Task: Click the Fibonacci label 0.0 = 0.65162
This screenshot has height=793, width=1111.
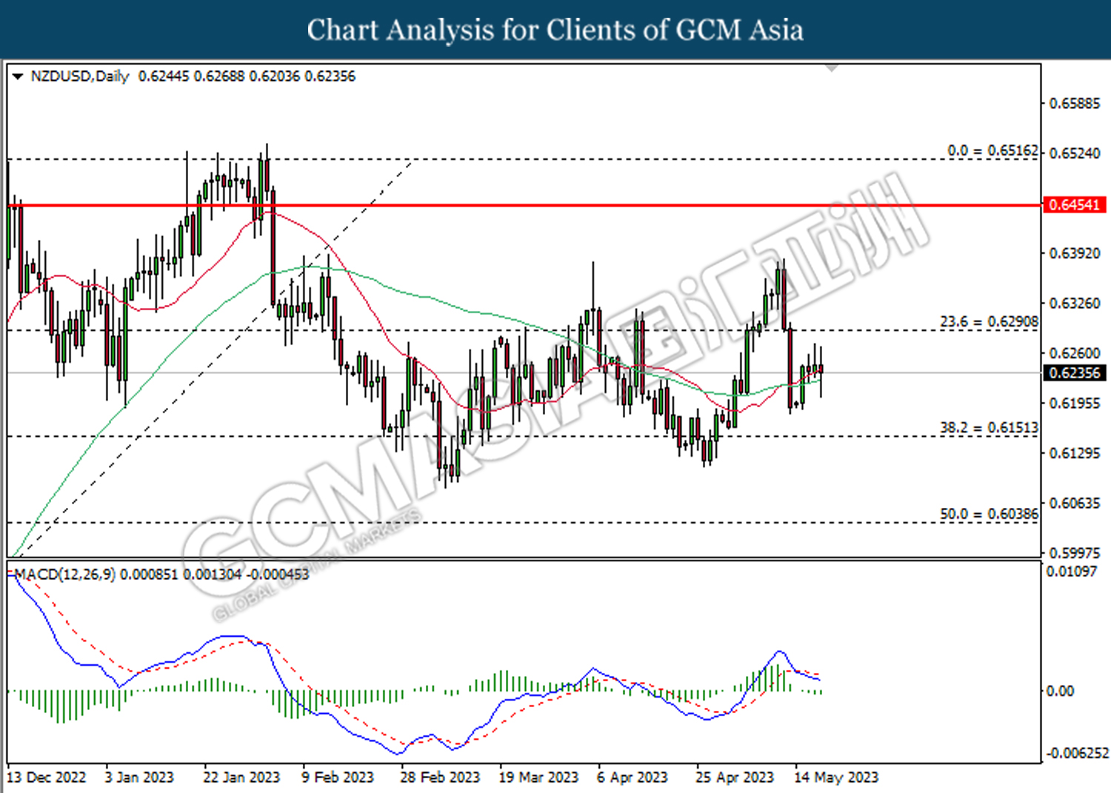Action: [x=993, y=150]
